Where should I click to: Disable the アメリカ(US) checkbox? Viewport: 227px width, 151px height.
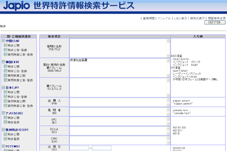(3, 113)
